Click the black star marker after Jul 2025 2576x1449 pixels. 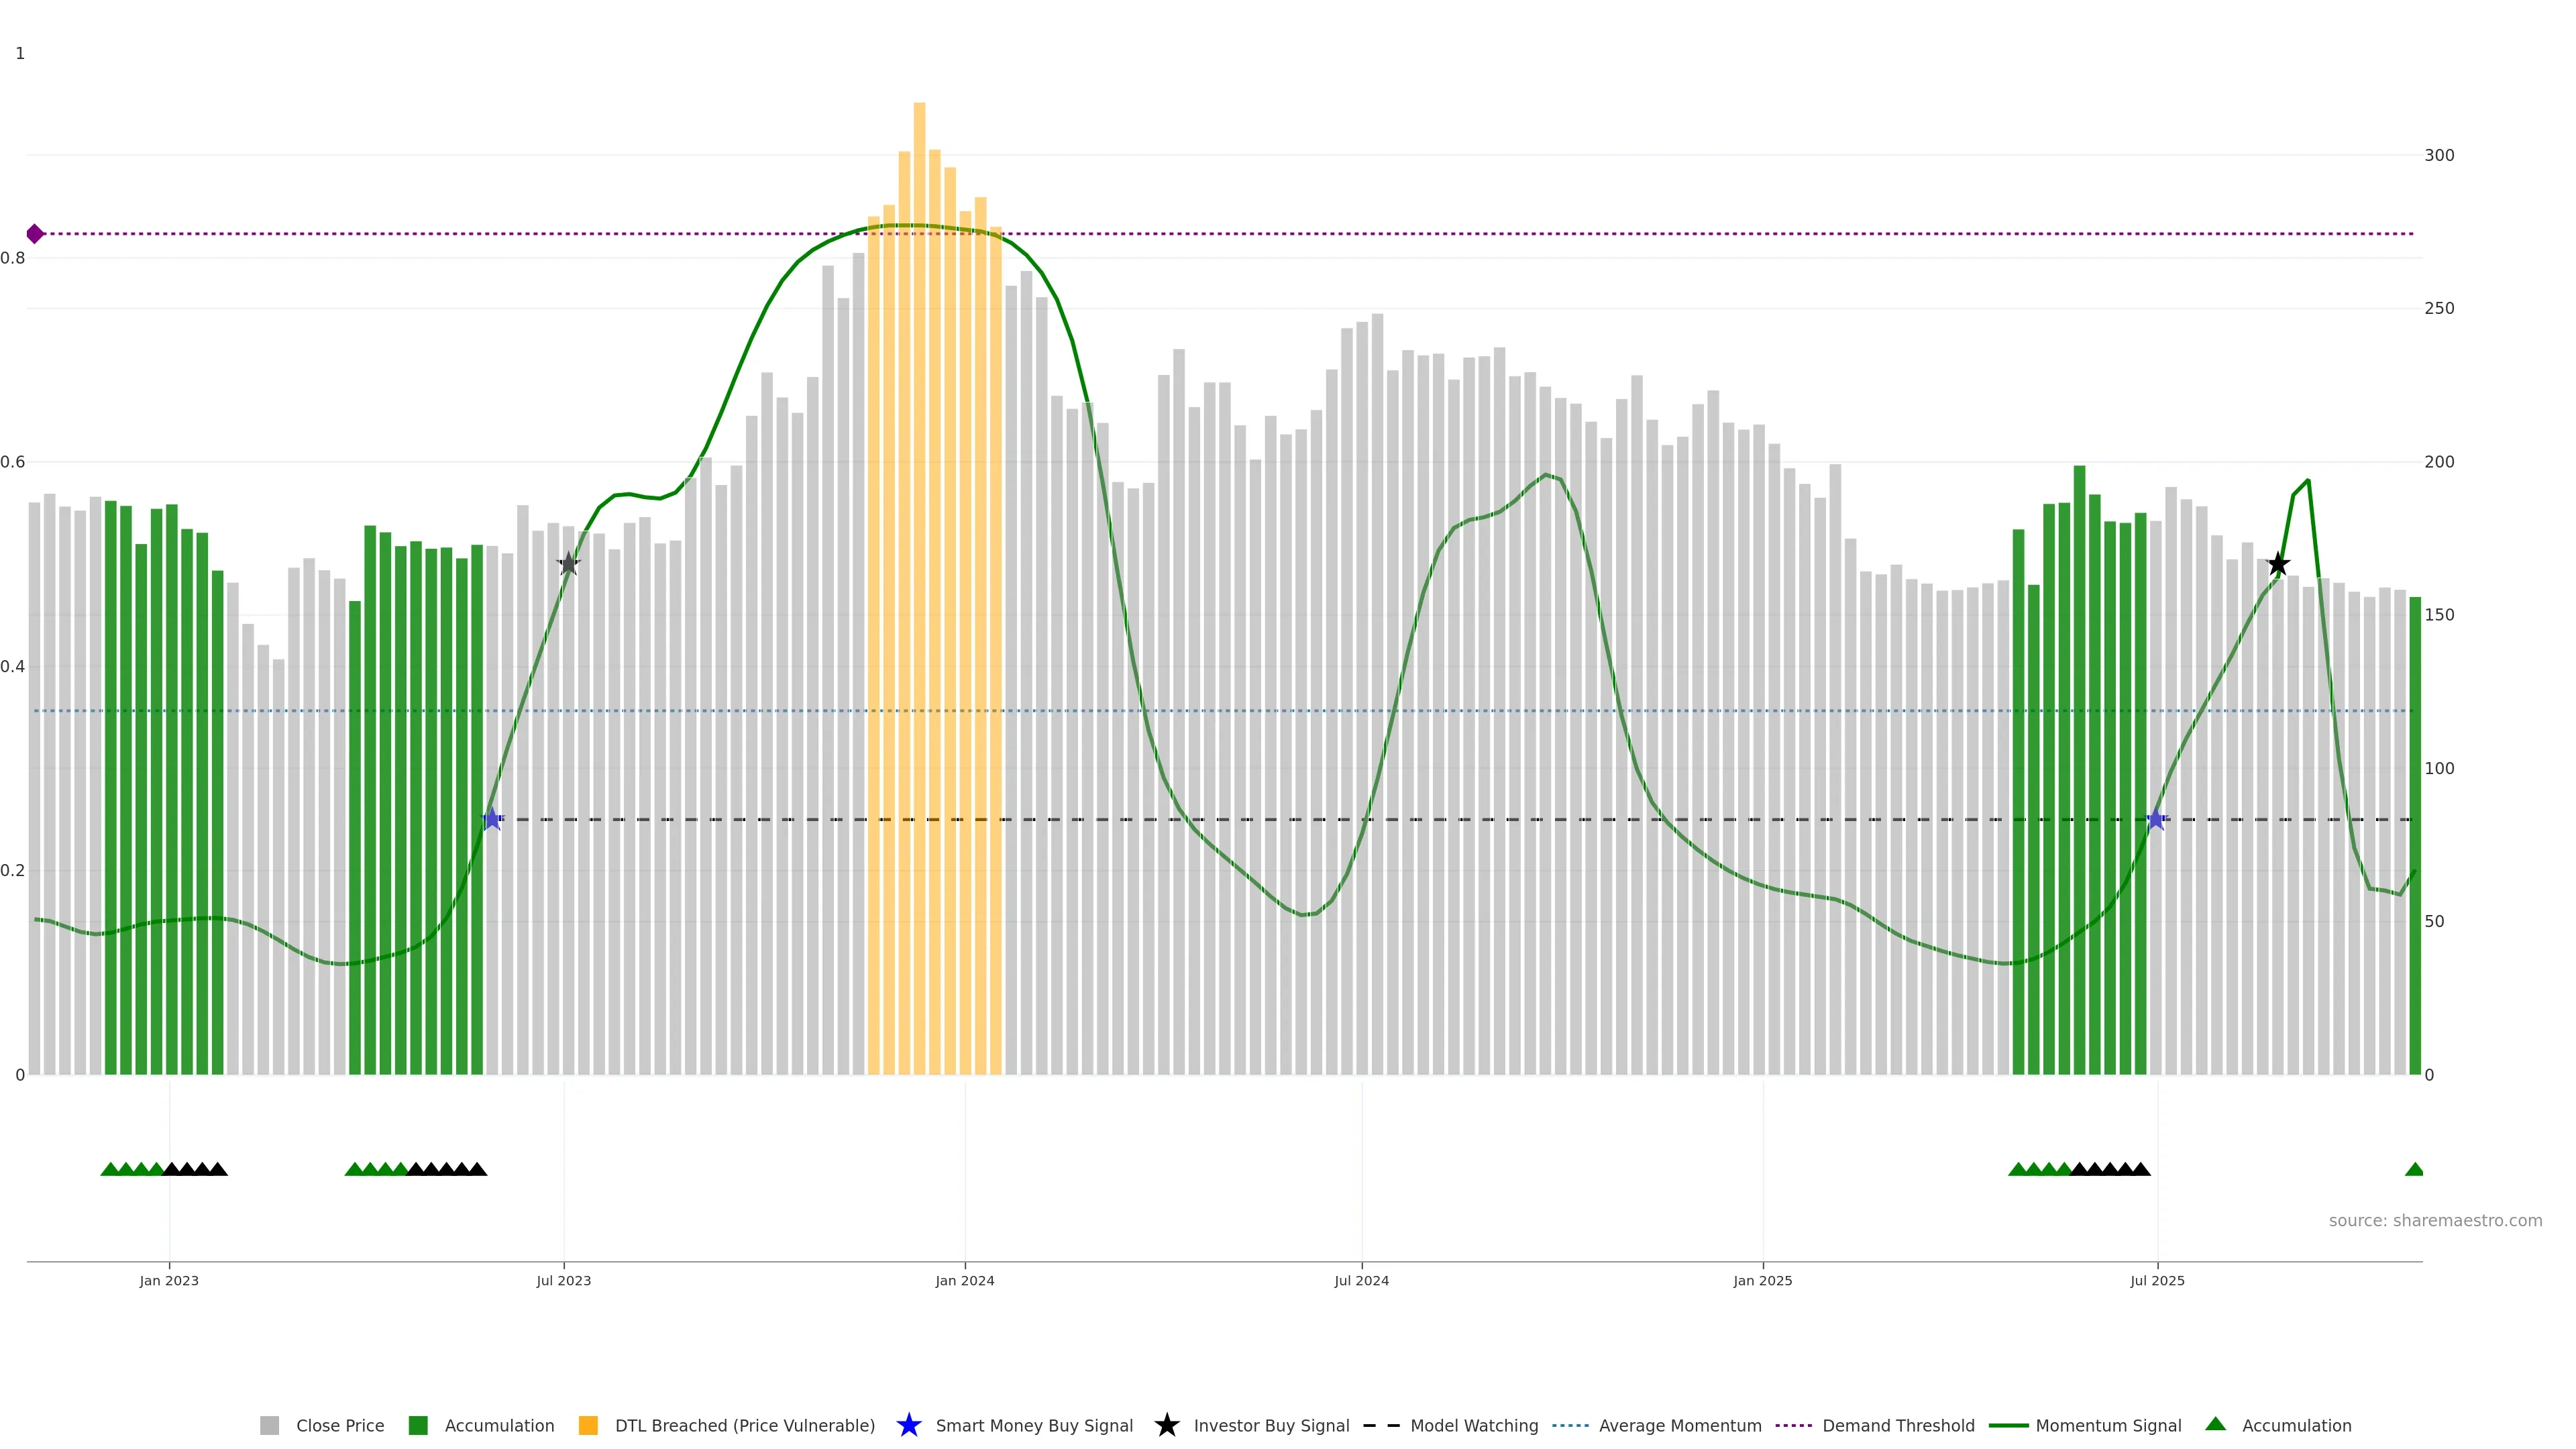coord(2278,564)
